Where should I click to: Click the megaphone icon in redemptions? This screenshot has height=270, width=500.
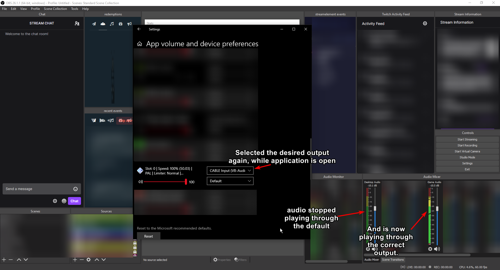pyautogui.click(x=129, y=24)
